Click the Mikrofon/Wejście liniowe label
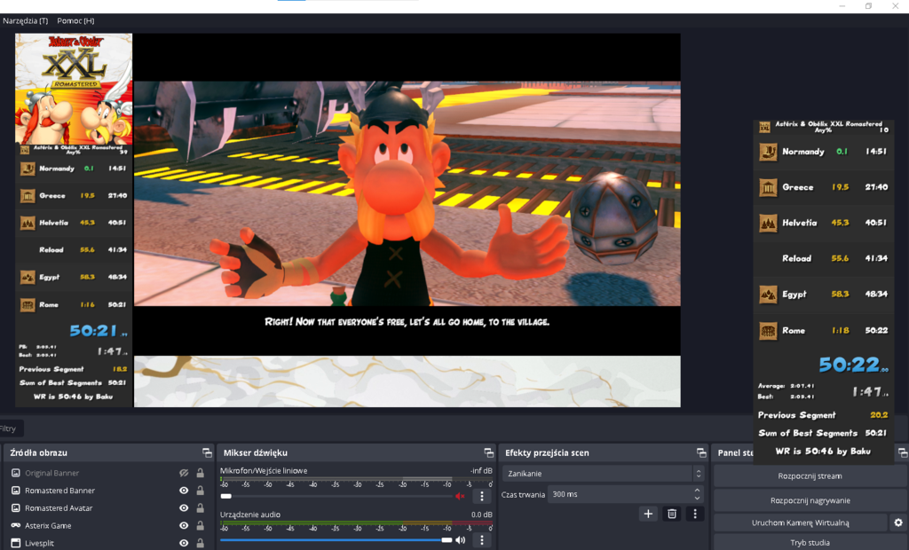The height and width of the screenshot is (550, 909). pos(263,470)
